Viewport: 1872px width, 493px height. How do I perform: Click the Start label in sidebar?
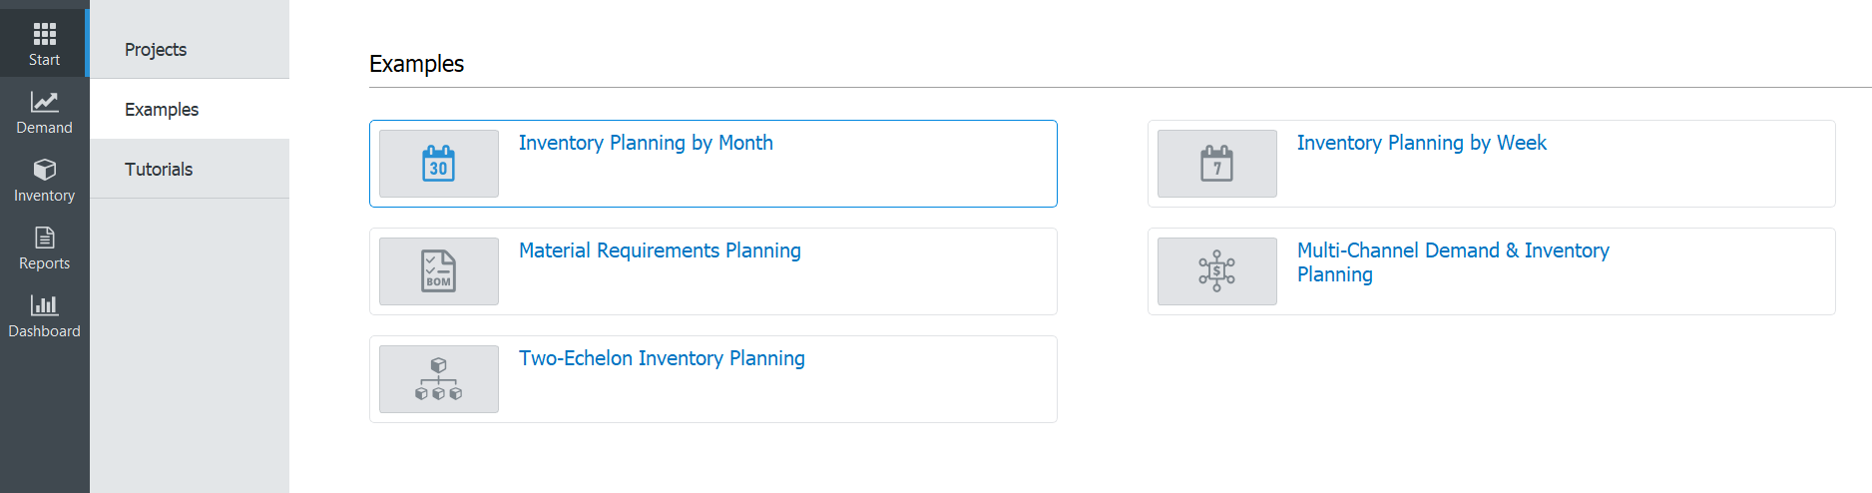click(x=44, y=60)
